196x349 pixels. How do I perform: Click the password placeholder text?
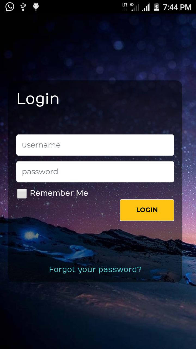pyautogui.click(x=40, y=172)
